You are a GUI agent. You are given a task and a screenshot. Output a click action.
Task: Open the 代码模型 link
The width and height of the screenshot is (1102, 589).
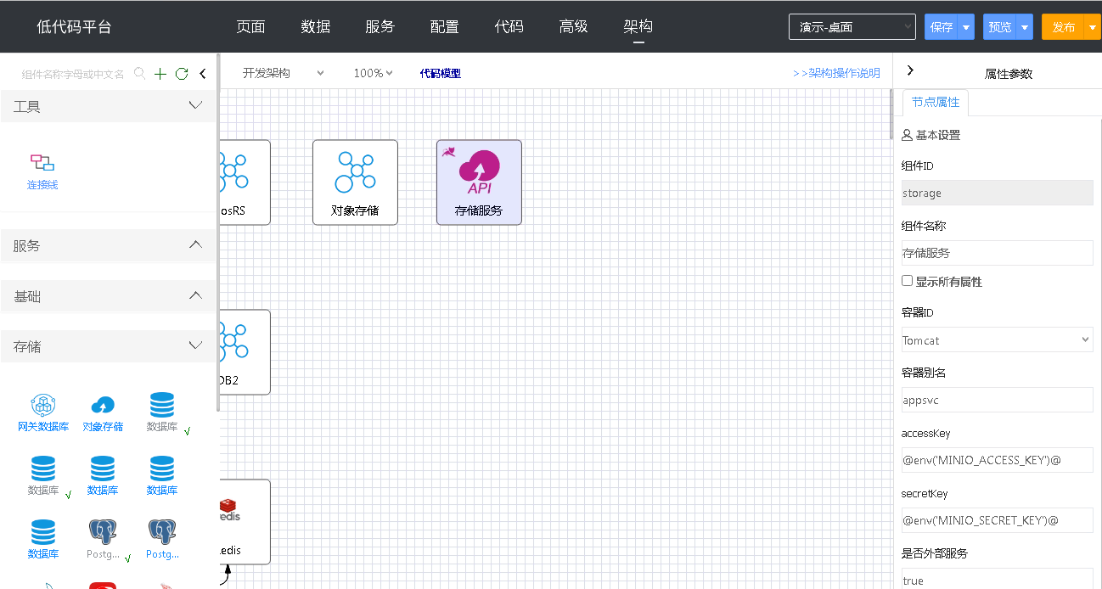click(x=440, y=74)
